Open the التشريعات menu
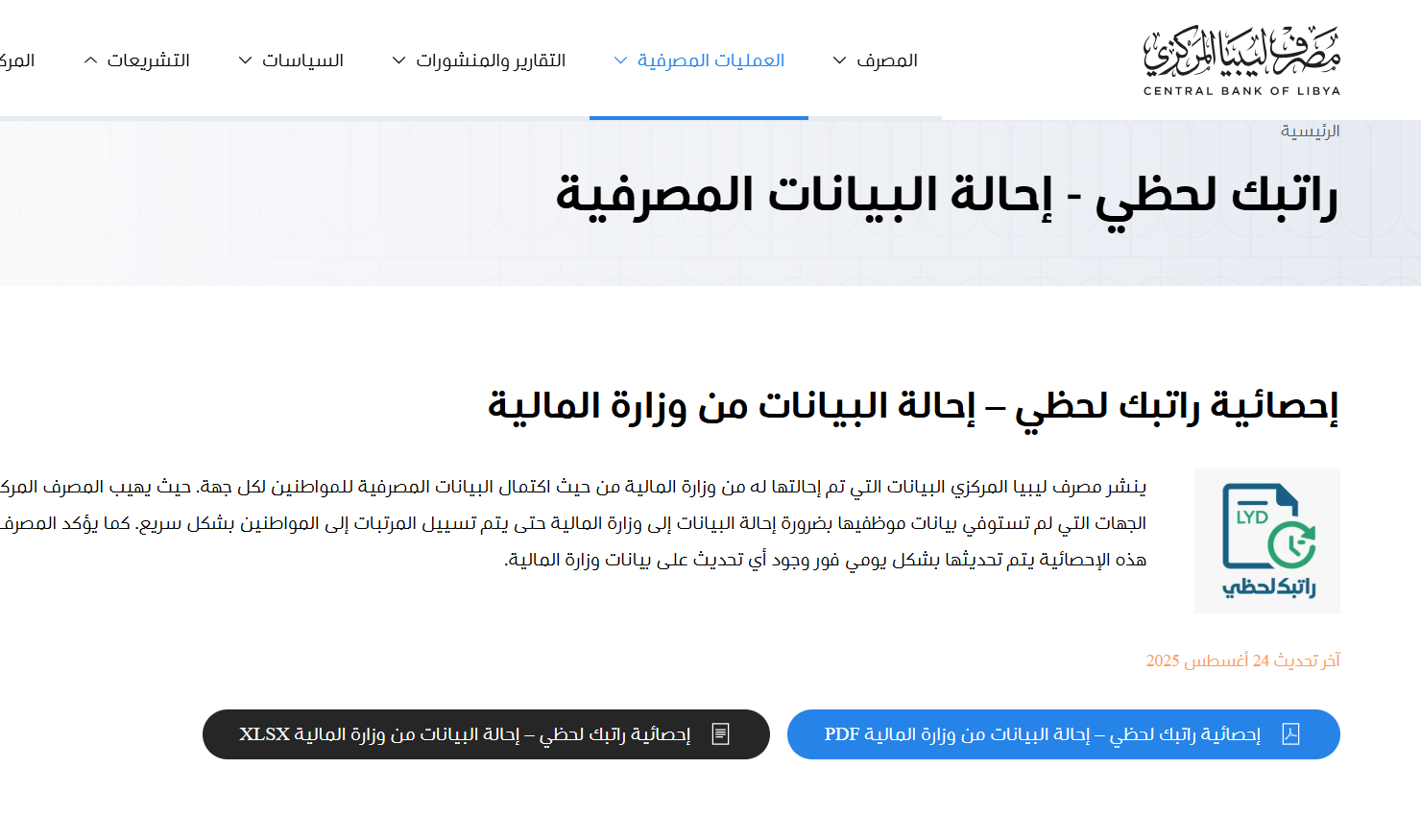1421x816 pixels. (148, 60)
